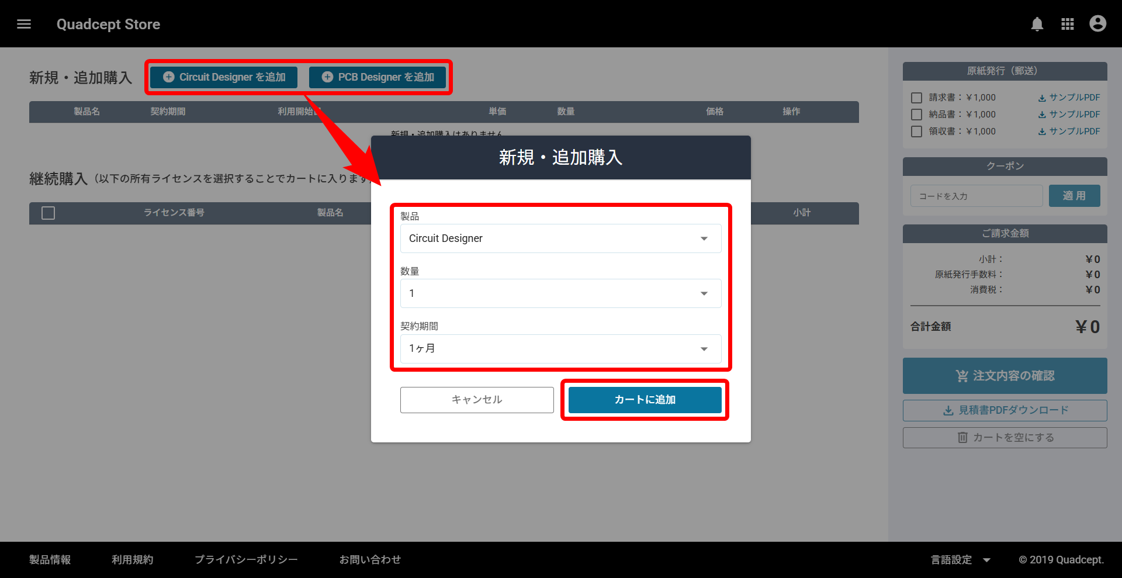1122x578 pixels.
Task: Check the 納品書 ¥1,000 checkbox
Action: click(x=916, y=115)
